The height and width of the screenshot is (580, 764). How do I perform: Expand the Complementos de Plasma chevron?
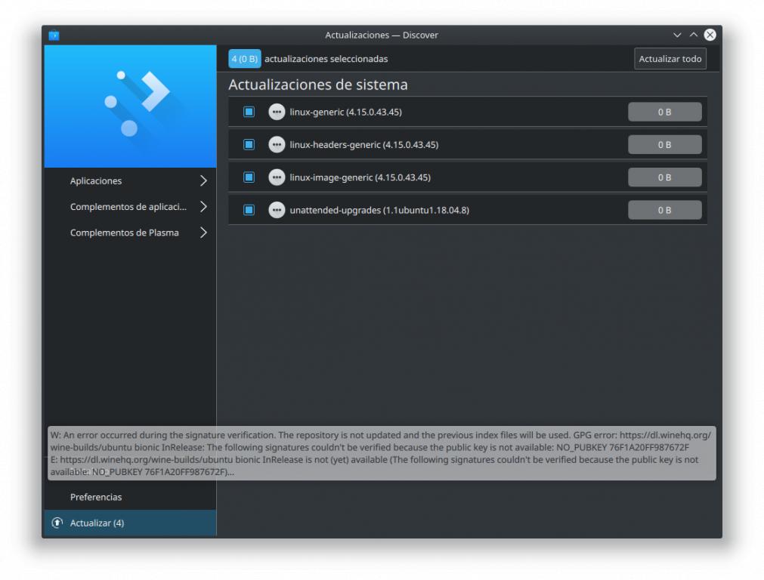[x=203, y=233]
